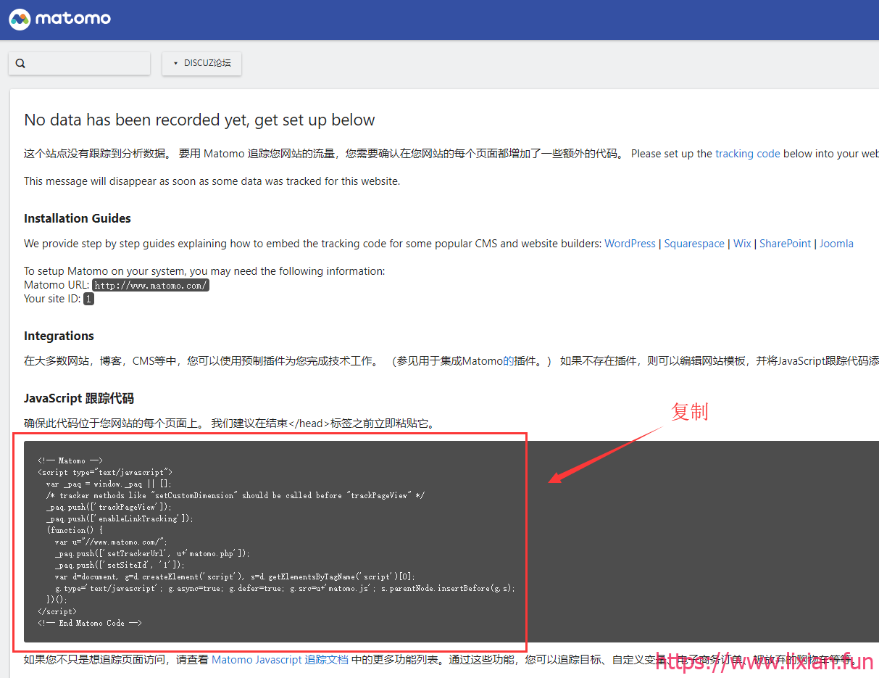Click the 'This message will disappear' sentence
Viewport: 879px width, 678px height.
coord(212,181)
